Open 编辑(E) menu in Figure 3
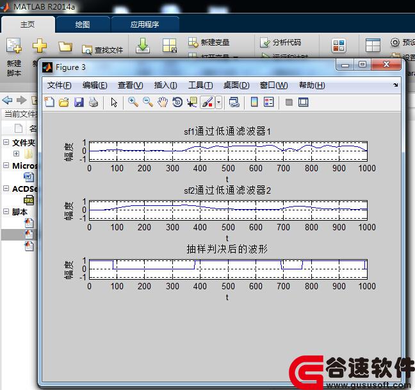The width and height of the screenshot is (415, 390). click(x=95, y=85)
